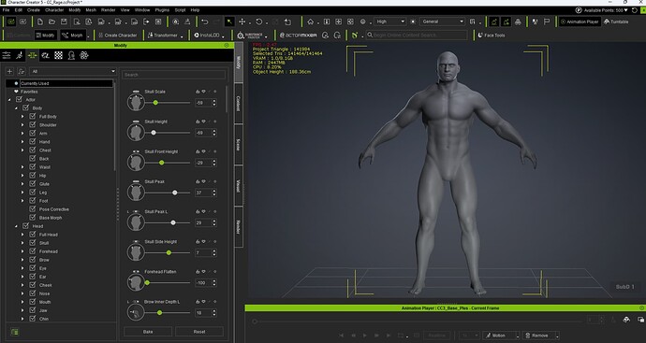This screenshot has width=646, height=343.
Task: Toggle the Forehead checkbox
Action: (x=33, y=250)
